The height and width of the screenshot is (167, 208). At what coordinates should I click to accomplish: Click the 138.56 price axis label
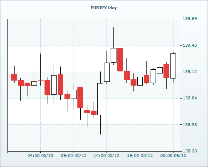[x=190, y=124]
